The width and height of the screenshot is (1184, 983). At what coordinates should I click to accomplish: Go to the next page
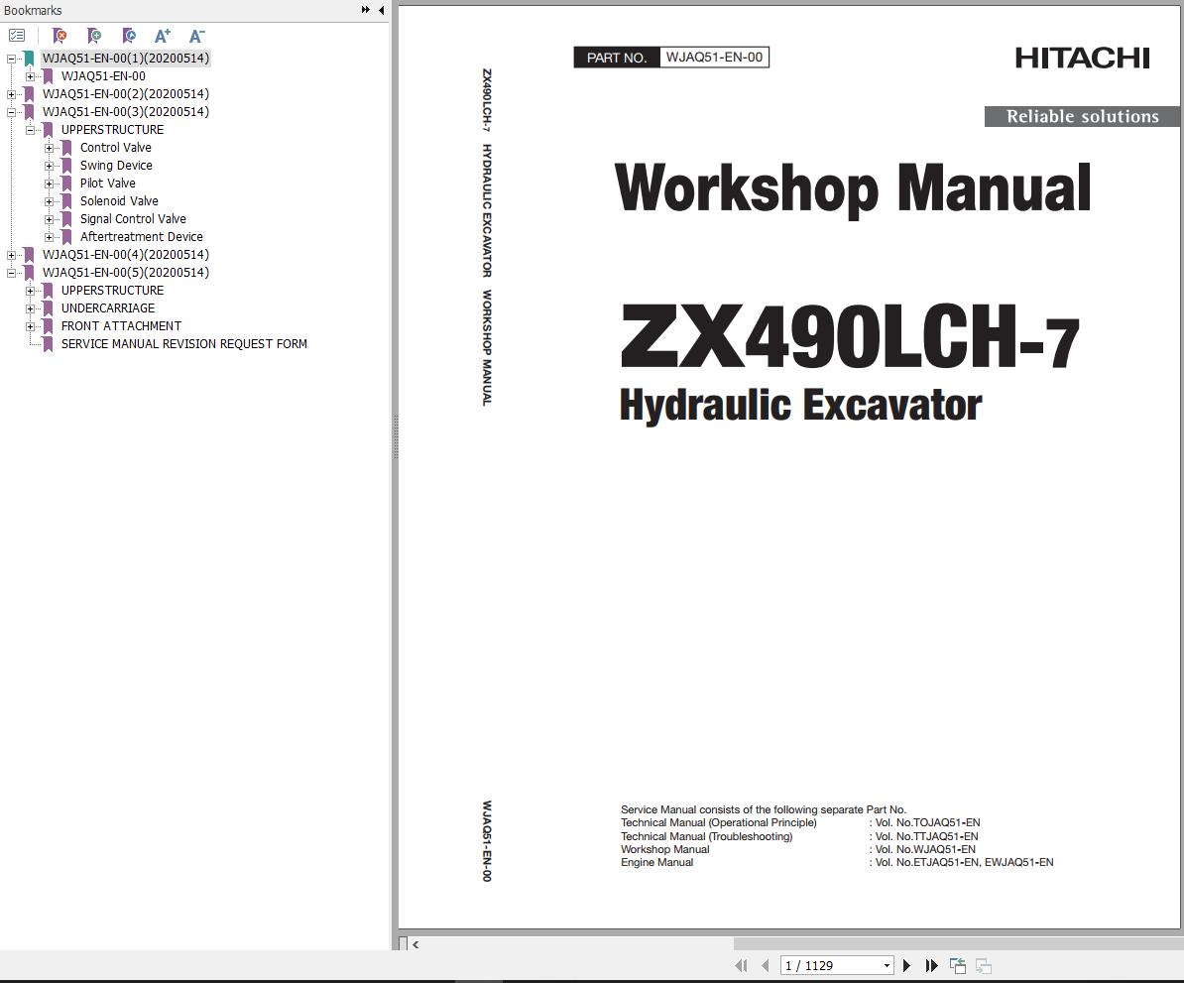pyautogui.click(x=907, y=965)
